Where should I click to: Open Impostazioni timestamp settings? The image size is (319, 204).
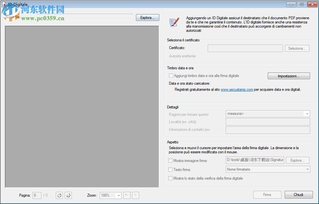(289, 76)
